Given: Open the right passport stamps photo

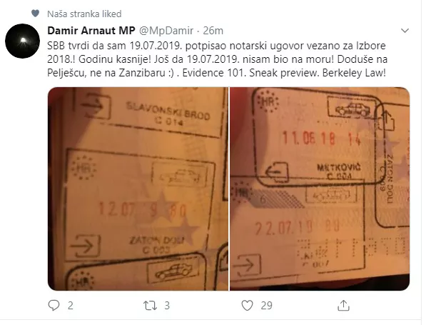Looking at the screenshot, I should tap(320, 189).
